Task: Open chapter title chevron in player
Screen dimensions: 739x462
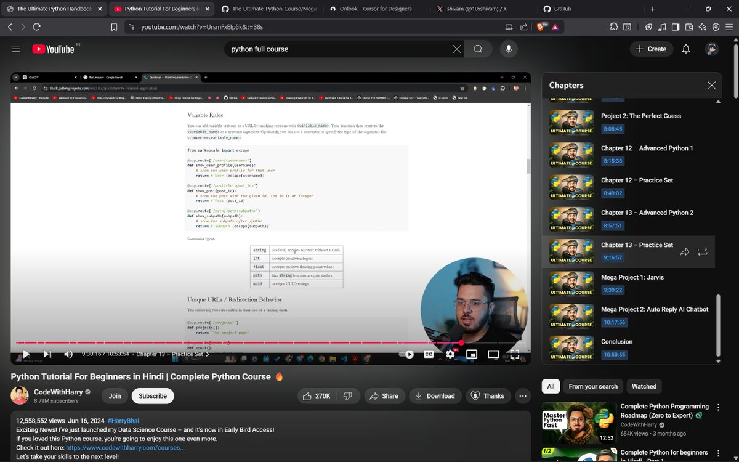Action: [x=208, y=354]
